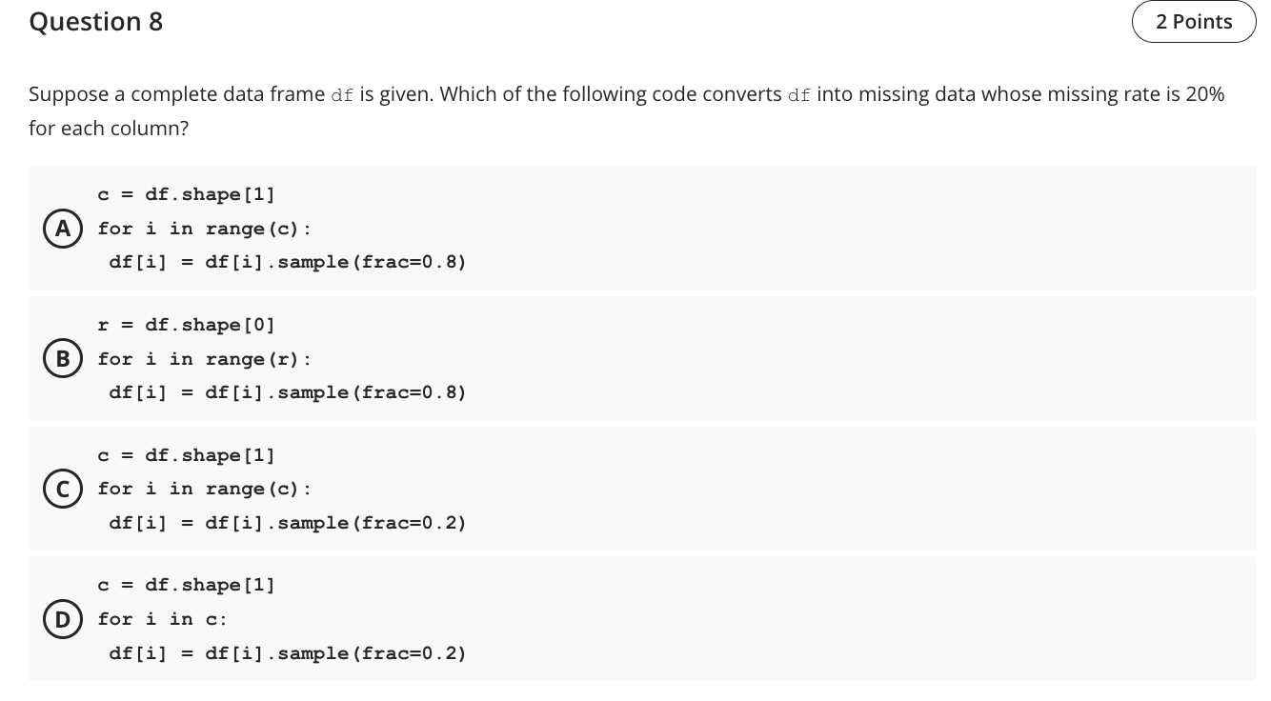Viewport: 1271px width, 701px height.
Task: Click the circled A icon
Action: [x=63, y=228]
